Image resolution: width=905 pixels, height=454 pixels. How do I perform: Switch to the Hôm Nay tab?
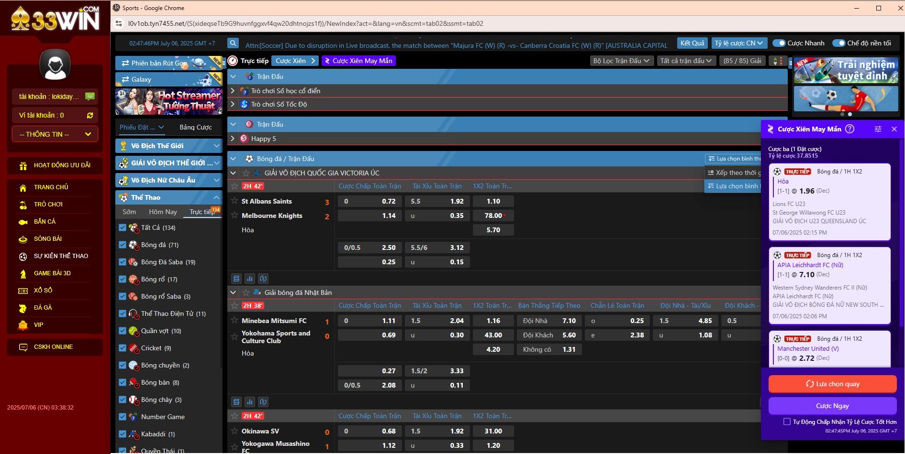[x=163, y=212]
